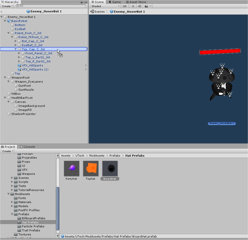
Task: Select VFX_HitSparks prefab cube icon
Action: pos(19,65)
